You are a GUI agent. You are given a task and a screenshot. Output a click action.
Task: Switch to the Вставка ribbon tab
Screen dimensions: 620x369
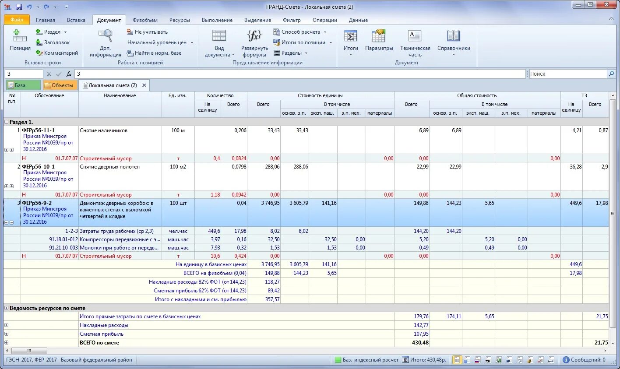tap(76, 20)
